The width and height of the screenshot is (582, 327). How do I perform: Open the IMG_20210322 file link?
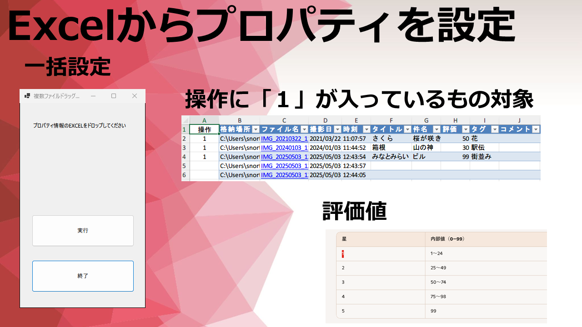point(284,139)
